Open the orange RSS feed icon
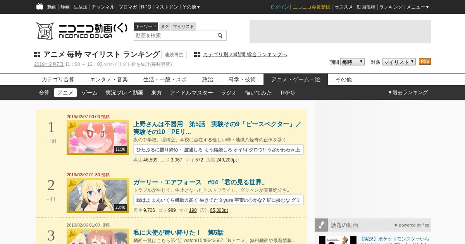 click(425, 62)
